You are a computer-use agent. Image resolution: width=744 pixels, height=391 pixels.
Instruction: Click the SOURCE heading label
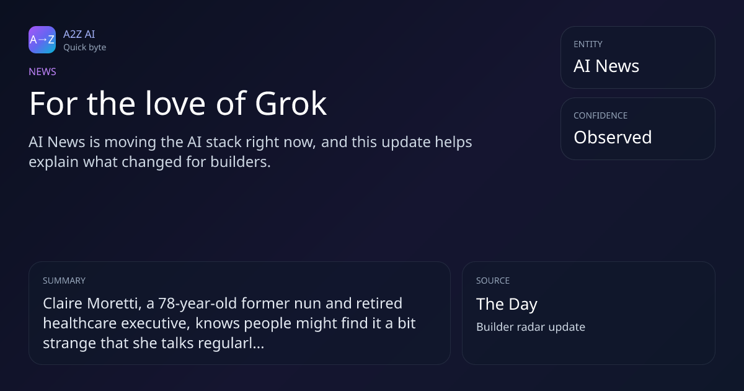click(x=493, y=281)
